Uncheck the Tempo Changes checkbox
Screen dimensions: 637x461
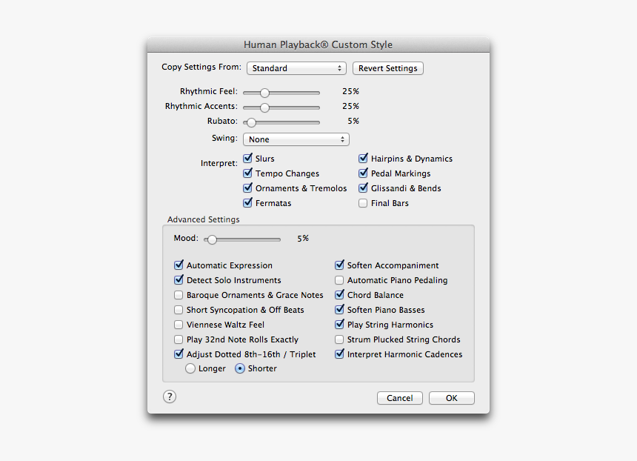[x=247, y=173]
